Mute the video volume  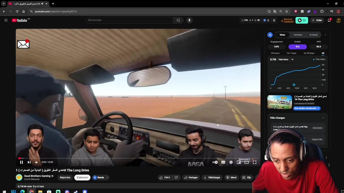click(x=36, y=162)
